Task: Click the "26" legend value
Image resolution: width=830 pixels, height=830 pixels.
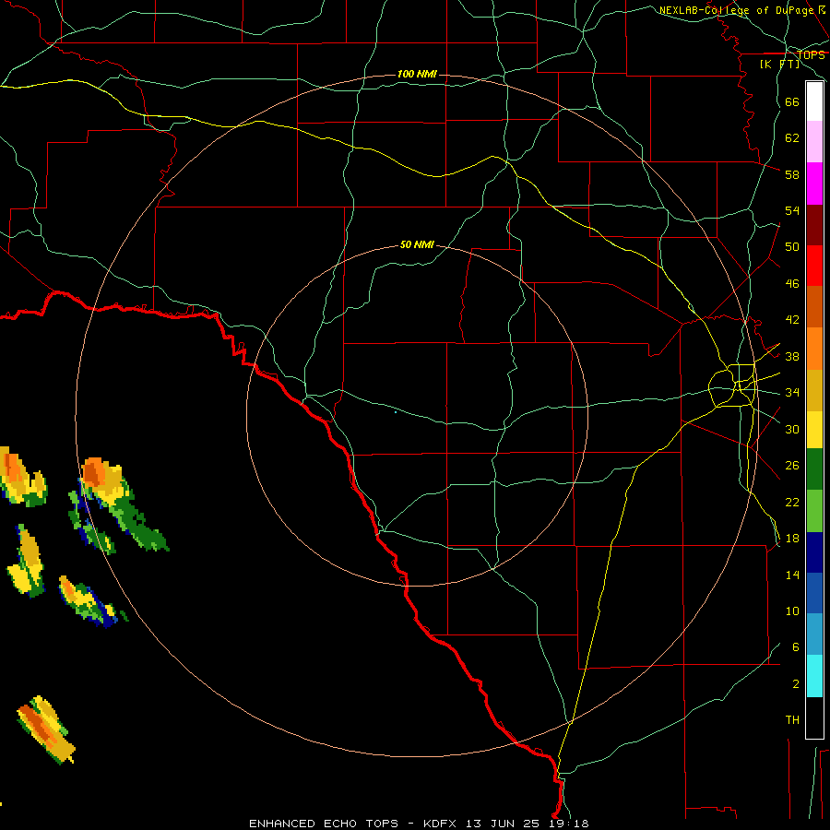Action: pyautogui.click(x=792, y=466)
